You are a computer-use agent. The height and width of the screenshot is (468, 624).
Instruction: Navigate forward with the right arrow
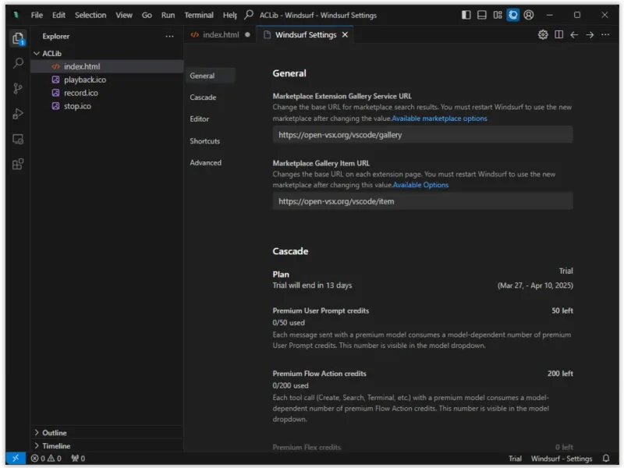tap(590, 34)
